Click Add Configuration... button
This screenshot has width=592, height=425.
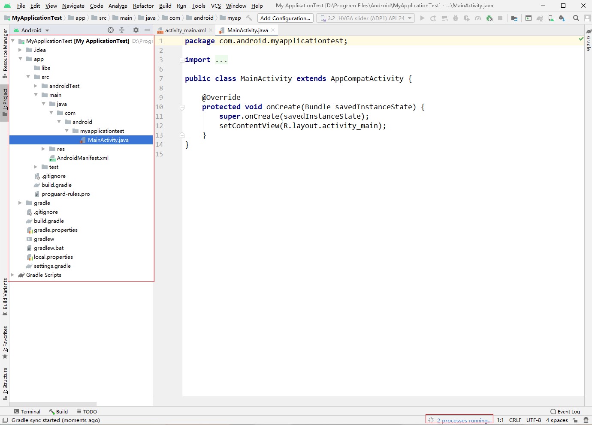(285, 18)
